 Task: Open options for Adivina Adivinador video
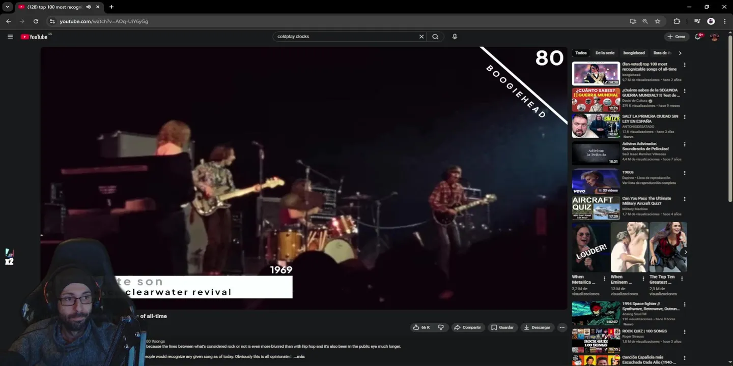pos(685,144)
